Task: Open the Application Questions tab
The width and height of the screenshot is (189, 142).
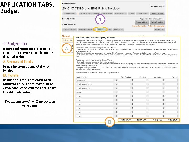Action: click(87, 29)
